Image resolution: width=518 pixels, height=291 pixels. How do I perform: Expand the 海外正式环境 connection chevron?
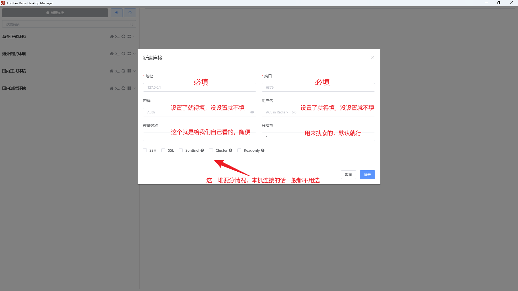click(x=134, y=36)
